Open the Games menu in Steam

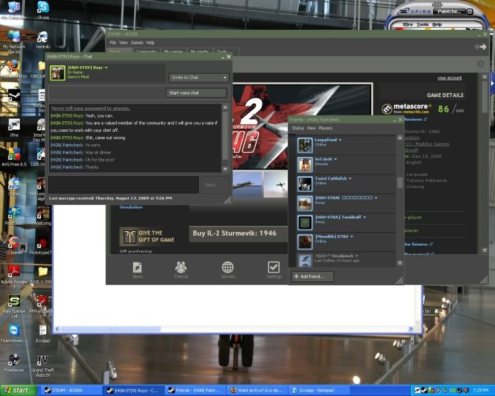pyautogui.click(x=137, y=43)
